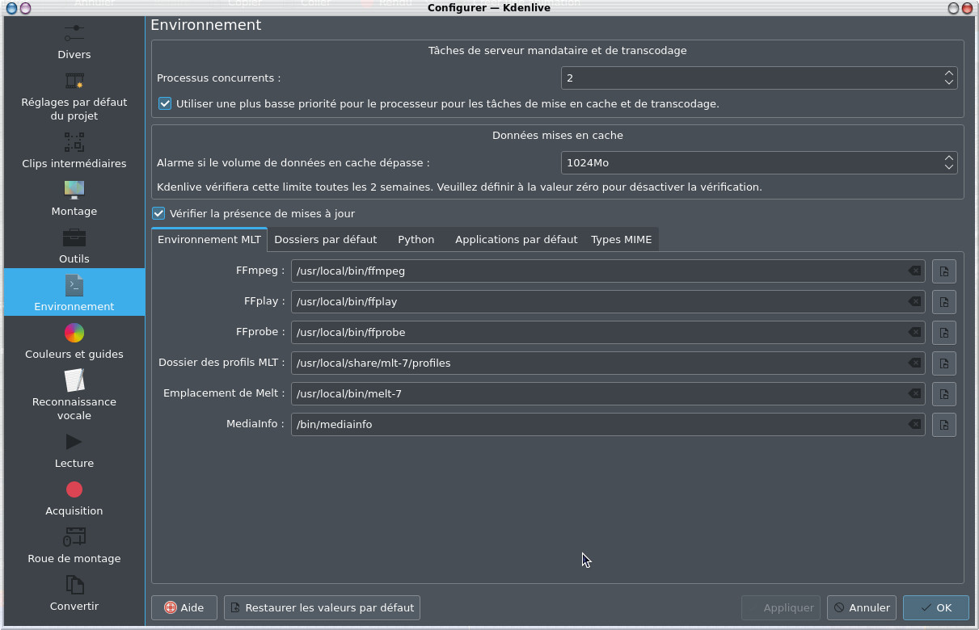Browse for the Melt executable location
979x630 pixels.
point(944,394)
